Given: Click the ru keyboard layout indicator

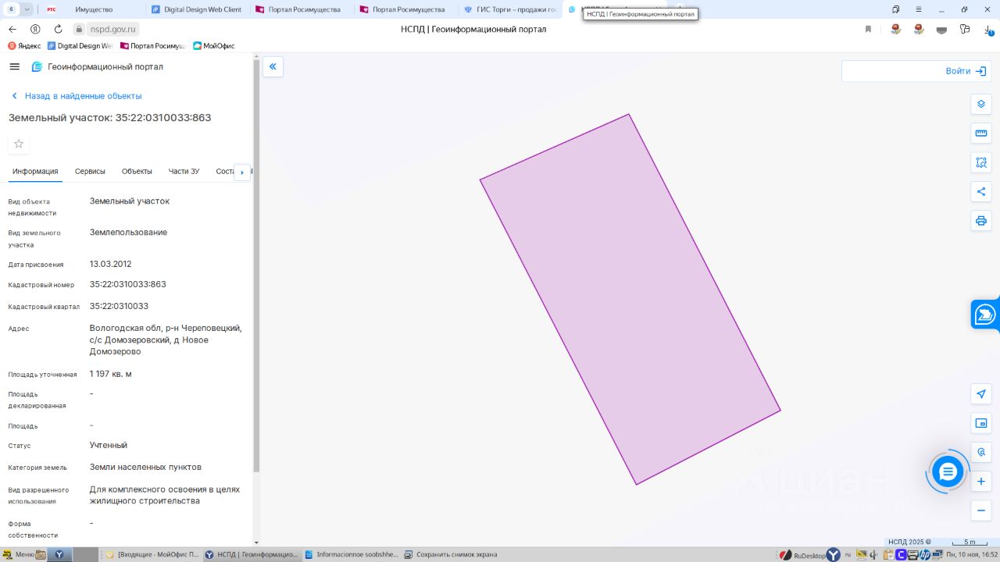Looking at the screenshot, I should pyautogui.click(x=848, y=555).
